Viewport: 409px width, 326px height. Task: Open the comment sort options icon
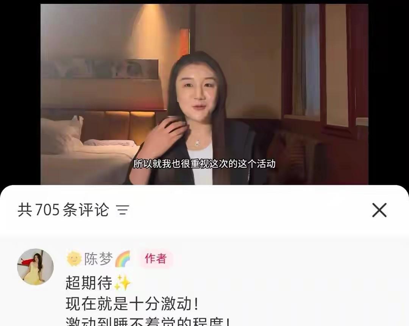(123, 210)
